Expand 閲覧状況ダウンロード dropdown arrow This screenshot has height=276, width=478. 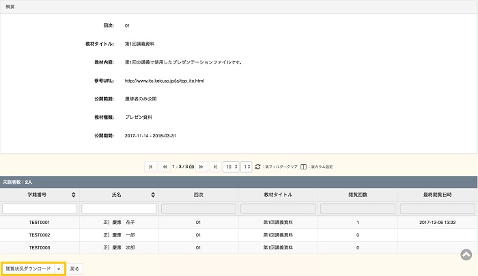point(59,268)
